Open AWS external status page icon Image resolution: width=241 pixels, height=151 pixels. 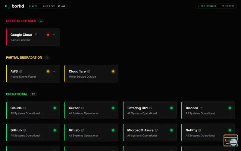coord(21,71)
